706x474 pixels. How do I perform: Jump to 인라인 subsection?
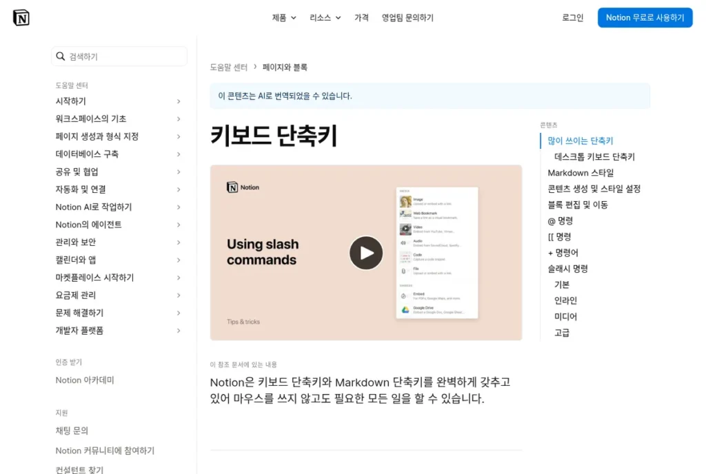tap(565, 300)
